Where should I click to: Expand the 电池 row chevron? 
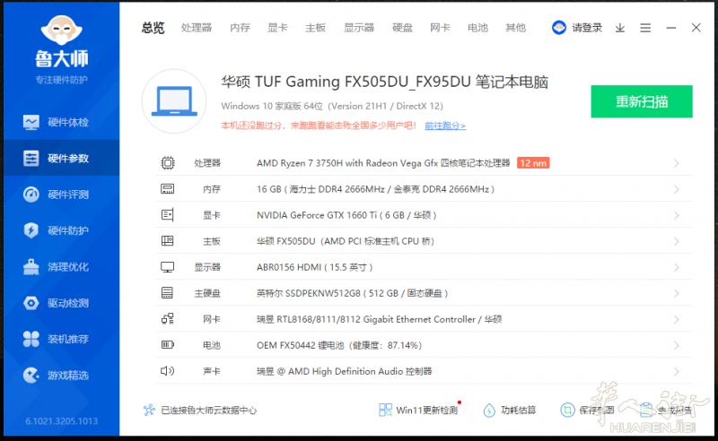tap(677, 346)
